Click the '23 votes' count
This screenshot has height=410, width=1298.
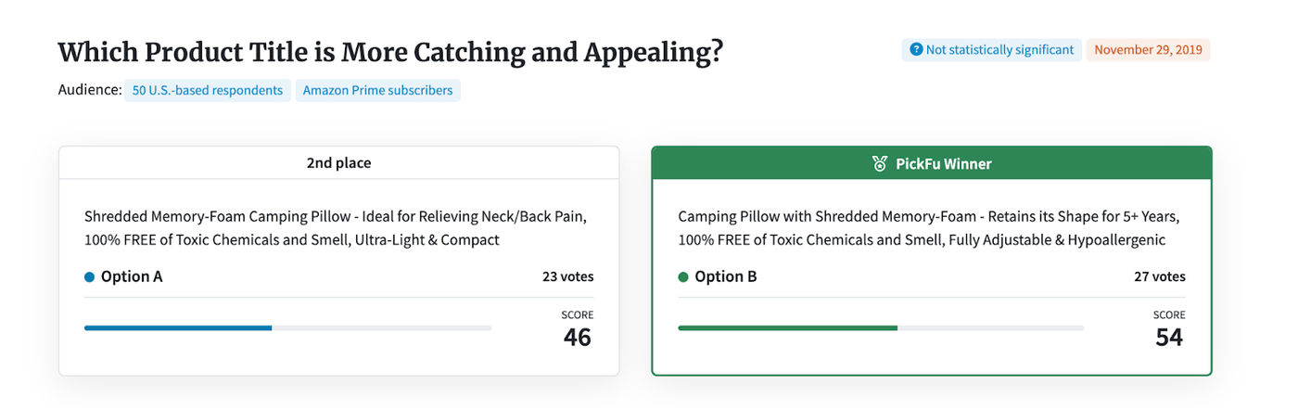point(567,276)
